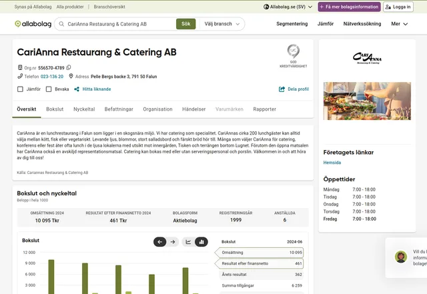Viewport: 427px width, 294px height.
Task: Click the globe icon beside Allabolag.se
Action: click(x=266, y=7)
